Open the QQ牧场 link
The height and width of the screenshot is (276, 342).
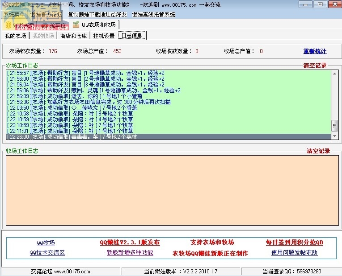(46, 243)
